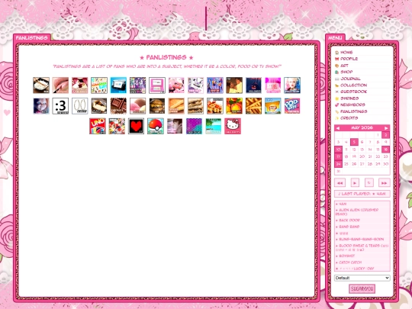Go to previous month in calendar
412x309 pixels.
tap(338, 128)
